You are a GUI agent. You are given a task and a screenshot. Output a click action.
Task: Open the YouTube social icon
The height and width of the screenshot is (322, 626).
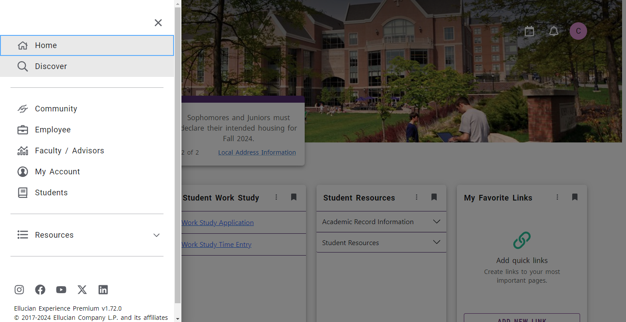point(61,290)
